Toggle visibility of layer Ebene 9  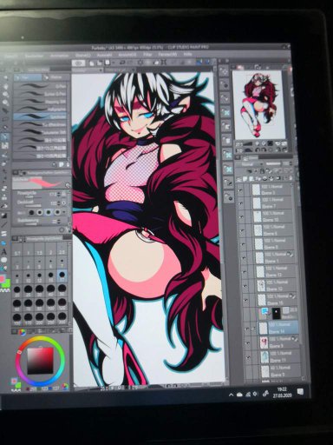[248, 342]
